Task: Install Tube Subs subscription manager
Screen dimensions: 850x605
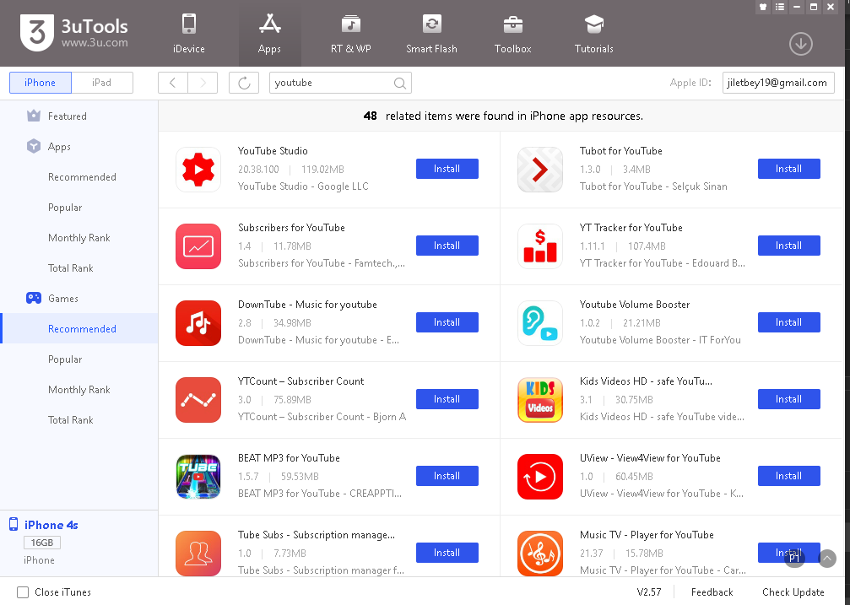Action: pos(447,553)
